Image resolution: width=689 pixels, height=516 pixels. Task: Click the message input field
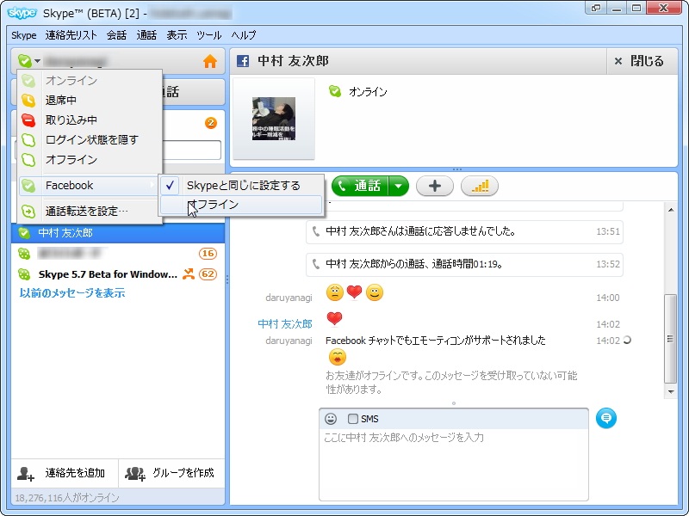pyautogui.click(x=454, y=464)
